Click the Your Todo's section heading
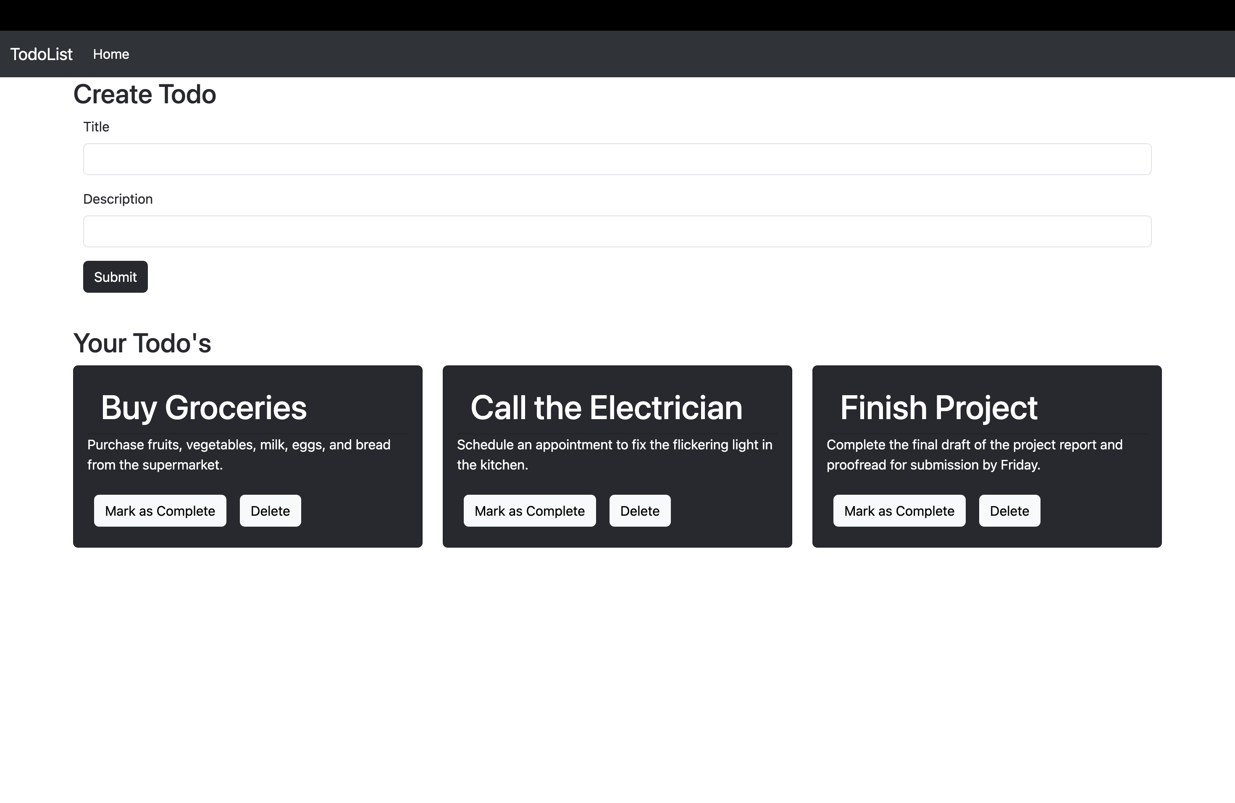Screen dimensions: 1235x803 [142, 343]
